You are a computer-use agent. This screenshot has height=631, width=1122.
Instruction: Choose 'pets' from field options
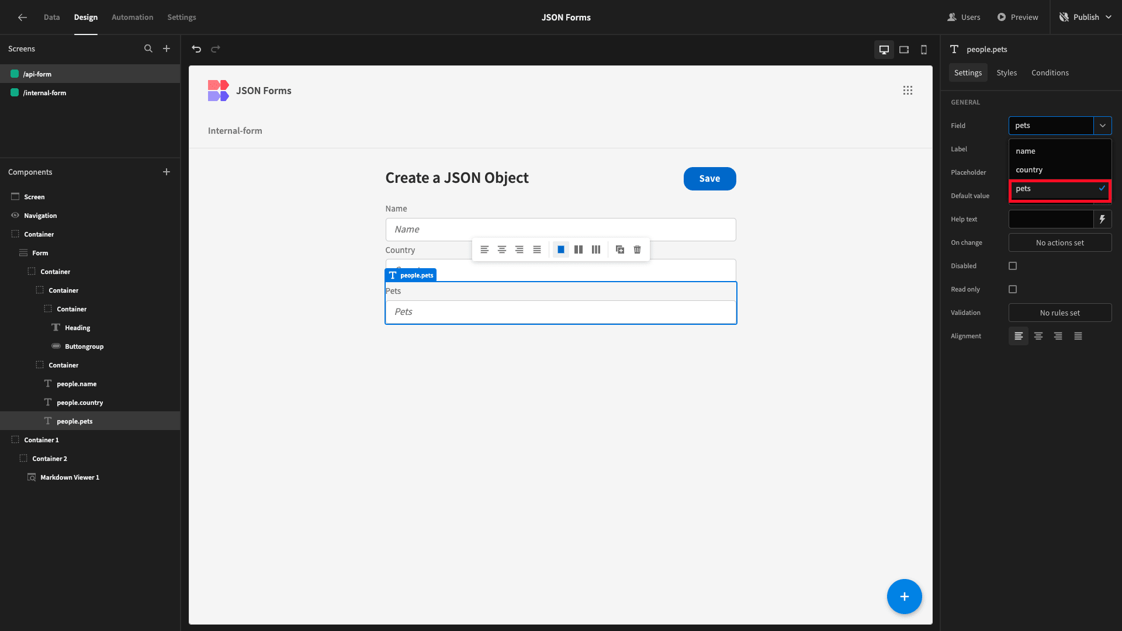click(x=1060, y=189)
